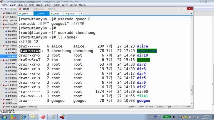Open the 编辑(E) menu
Viewport: 214px width, 120px height.
click(13, 5)
